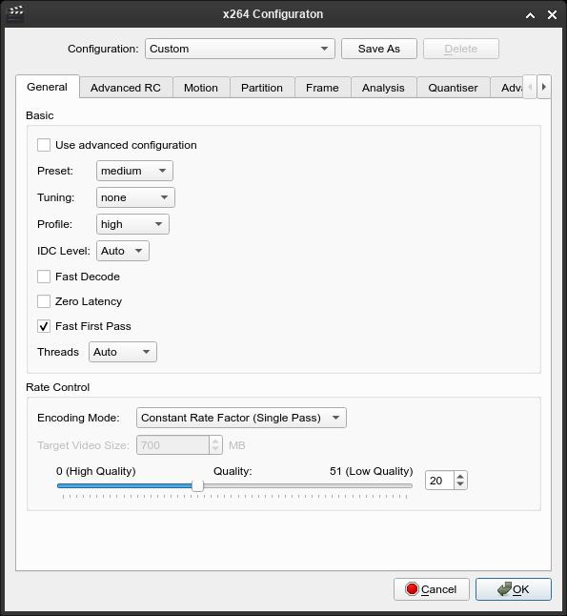
Task: Roll up the window using title bar caret
Action: (x=530, y=15)
